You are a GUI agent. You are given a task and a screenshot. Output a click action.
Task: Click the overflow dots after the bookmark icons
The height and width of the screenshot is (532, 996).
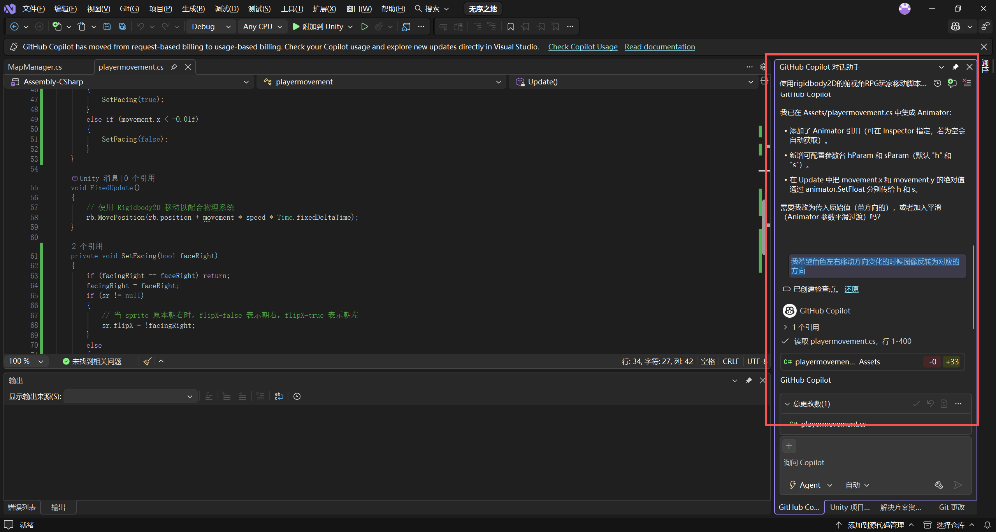[570, 26]
